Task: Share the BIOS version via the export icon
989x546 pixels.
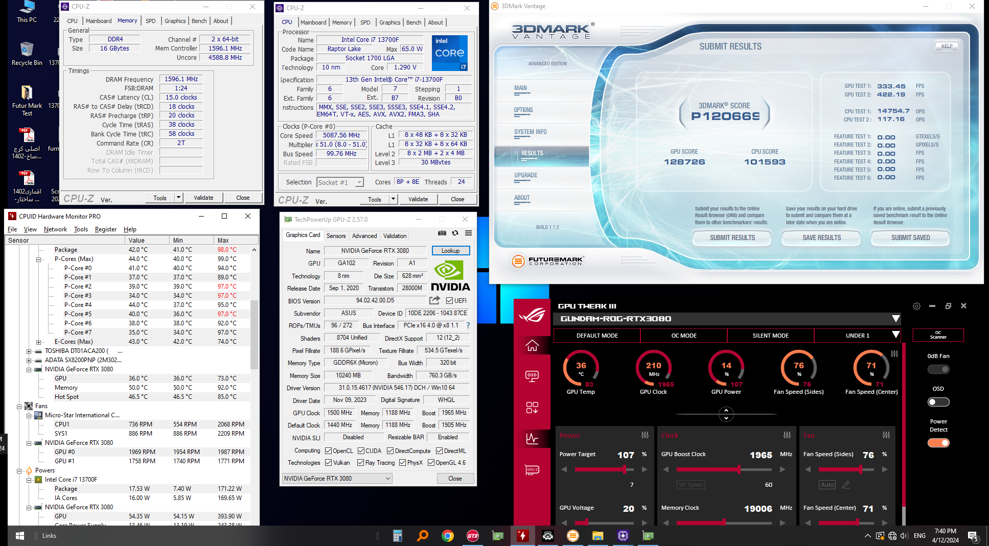Action: point(434,300)
